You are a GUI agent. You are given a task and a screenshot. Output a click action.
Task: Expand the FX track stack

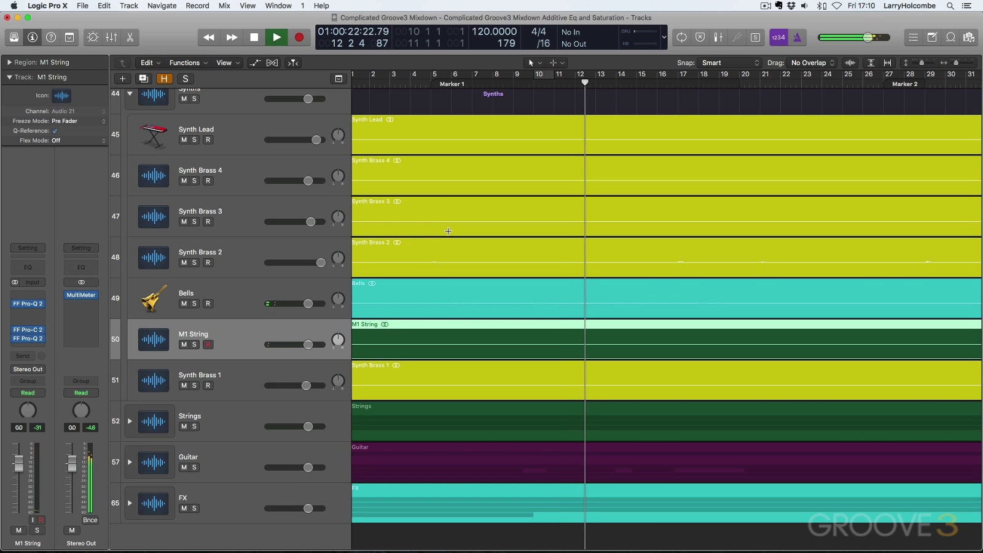tap(130, 503)
